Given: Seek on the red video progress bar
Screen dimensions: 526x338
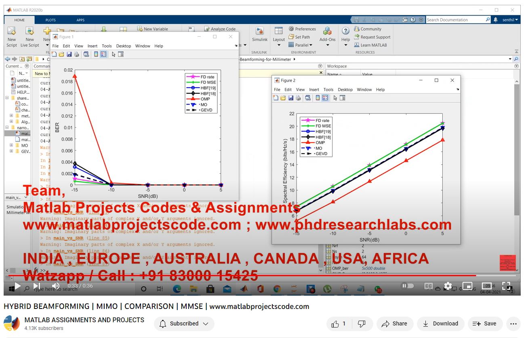Looking at the screenshot, I should (242, 276).
